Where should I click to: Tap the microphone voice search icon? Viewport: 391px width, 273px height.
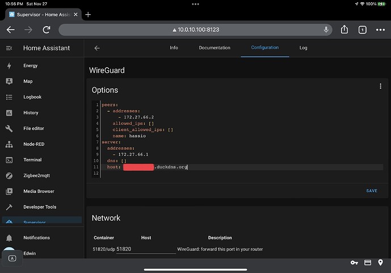(326, 30)
